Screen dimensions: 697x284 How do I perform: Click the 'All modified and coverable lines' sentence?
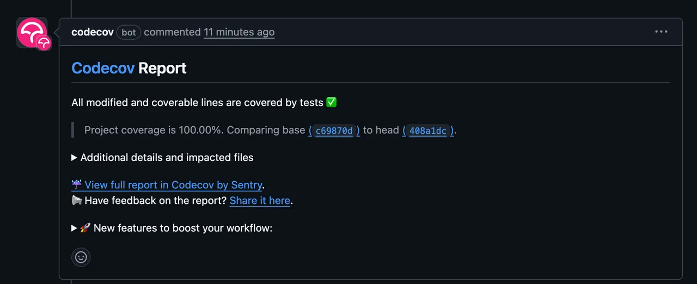coord(198,103)
